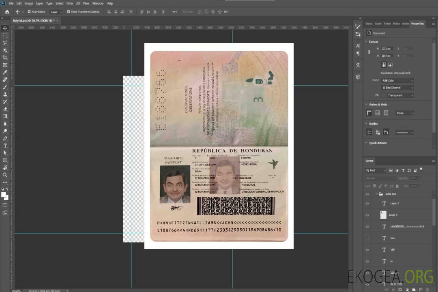The image size is (438, 292).
Task: Click the portrait canvas orientation button
Action: [x=384, y=65]
